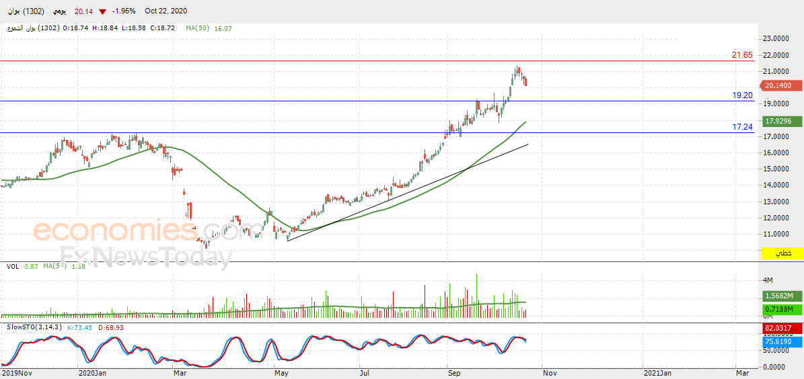Click the yellow خطي scale label
This screenshot has height=379, width=804.
782,253
